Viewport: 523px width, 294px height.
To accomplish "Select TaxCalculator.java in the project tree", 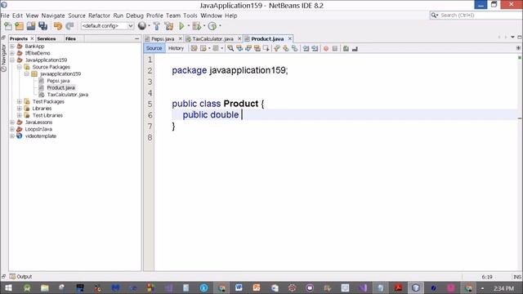I will pyautogui.click(x=67, y=95).
